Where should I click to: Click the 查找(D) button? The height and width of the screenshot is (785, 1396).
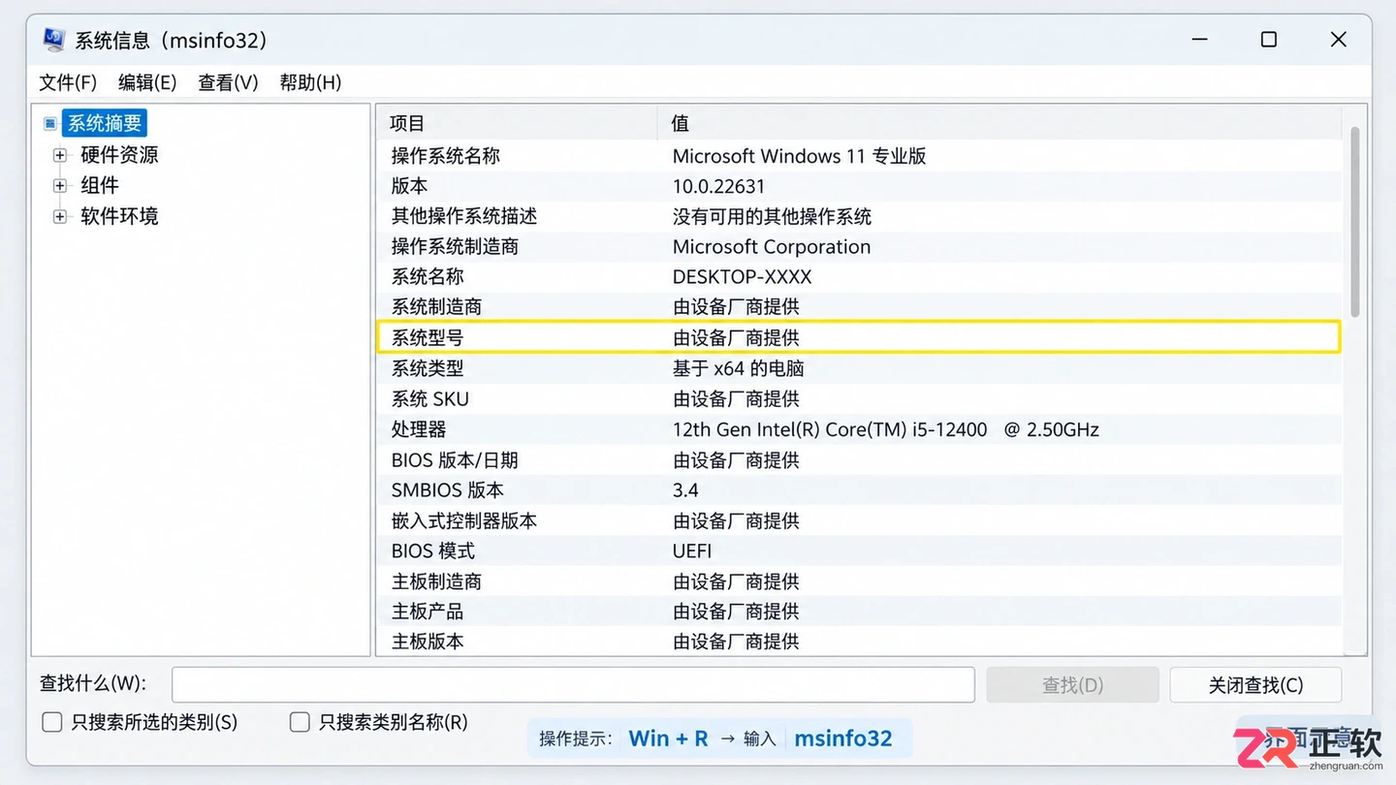click(x=1072, y=685)
